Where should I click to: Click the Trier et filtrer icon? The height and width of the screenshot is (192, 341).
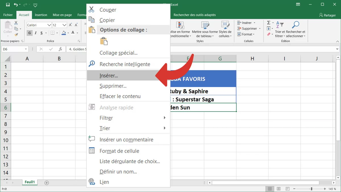[x=280, y=25]
